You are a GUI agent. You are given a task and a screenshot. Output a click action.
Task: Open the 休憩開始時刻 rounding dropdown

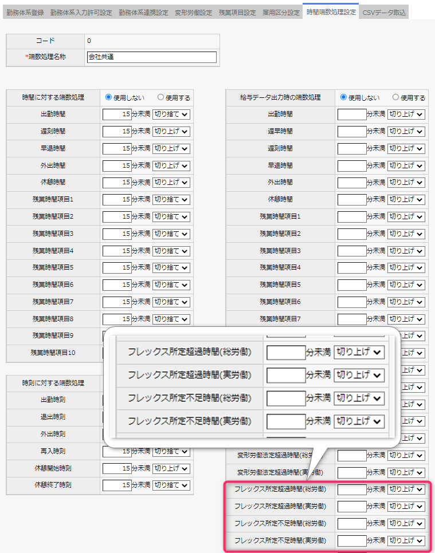(170, 468)
